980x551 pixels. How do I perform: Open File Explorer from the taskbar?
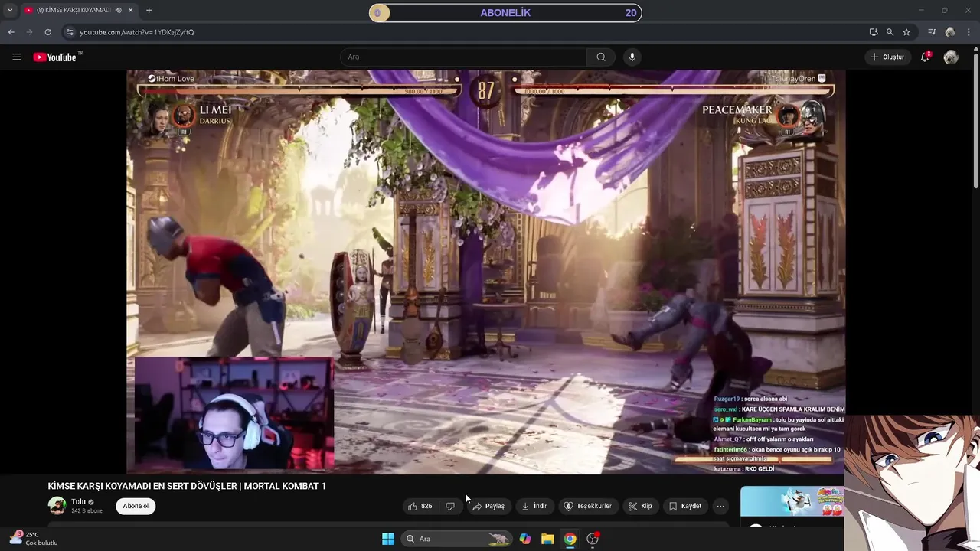pyautogui.click(x=547, y=539)
